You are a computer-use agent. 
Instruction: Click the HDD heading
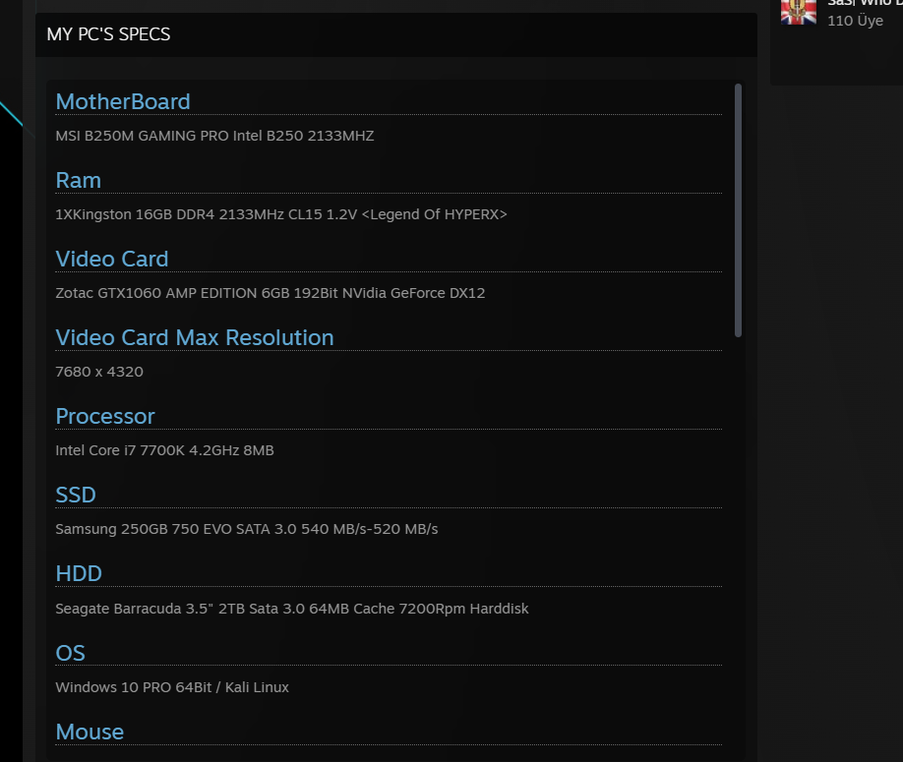pyautogui.click(x=79, y=574)
